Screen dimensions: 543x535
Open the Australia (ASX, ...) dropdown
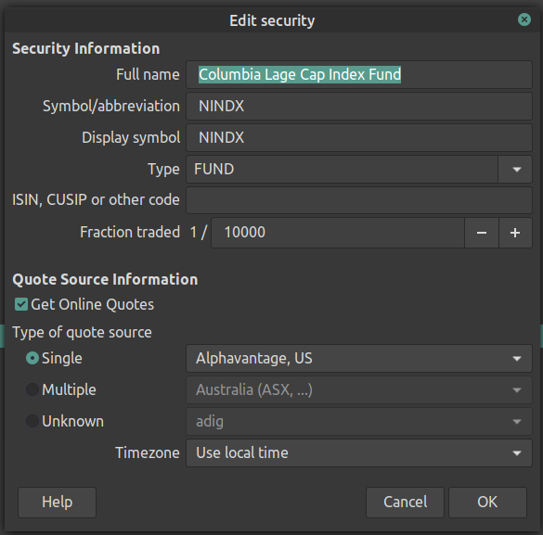tap(359, 389)
